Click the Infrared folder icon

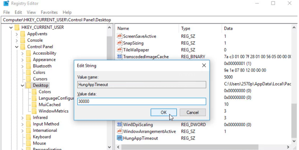click(x=29, y=118)
